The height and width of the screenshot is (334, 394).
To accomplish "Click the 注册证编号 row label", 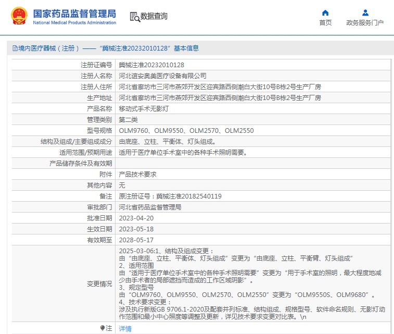I will (x=96, y=65).
